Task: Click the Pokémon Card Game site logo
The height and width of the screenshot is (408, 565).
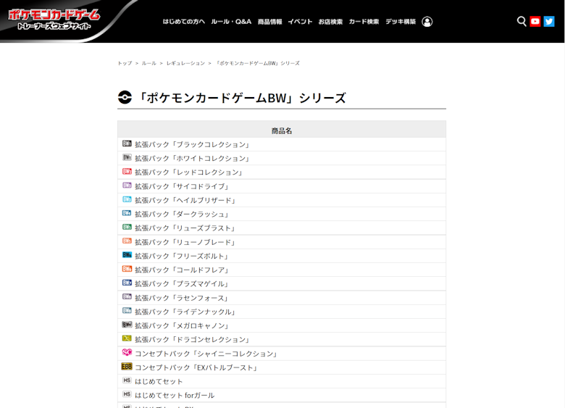Action: click(x=54, y=20)
